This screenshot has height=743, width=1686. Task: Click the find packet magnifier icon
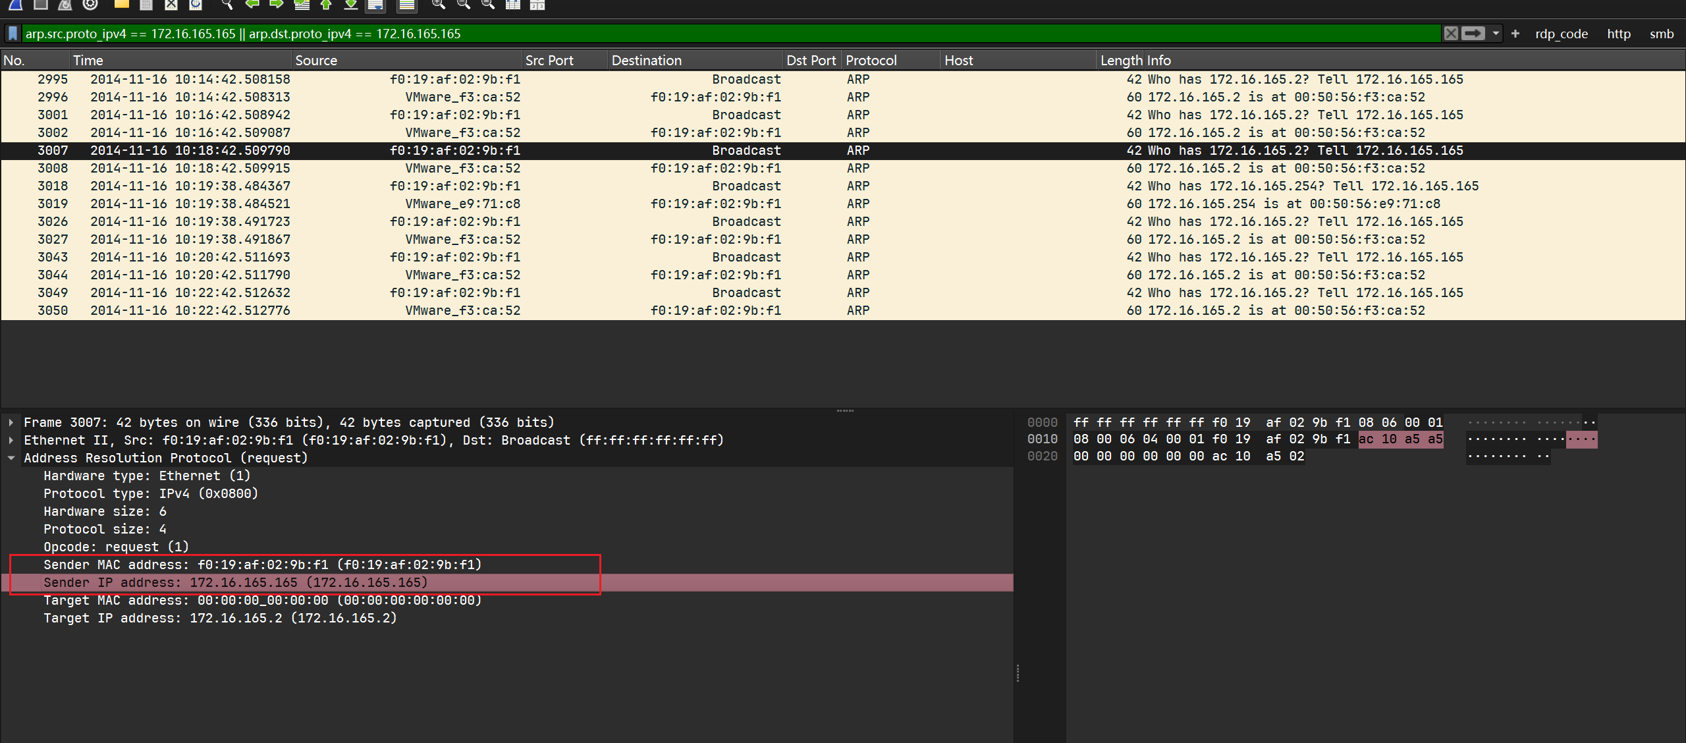tap(227, 5)
